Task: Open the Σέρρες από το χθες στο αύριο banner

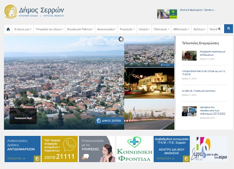Action: point(209,149)
